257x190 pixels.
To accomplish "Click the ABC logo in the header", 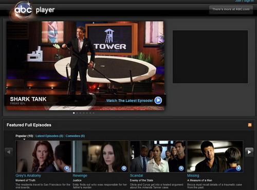I will point(23,10).
